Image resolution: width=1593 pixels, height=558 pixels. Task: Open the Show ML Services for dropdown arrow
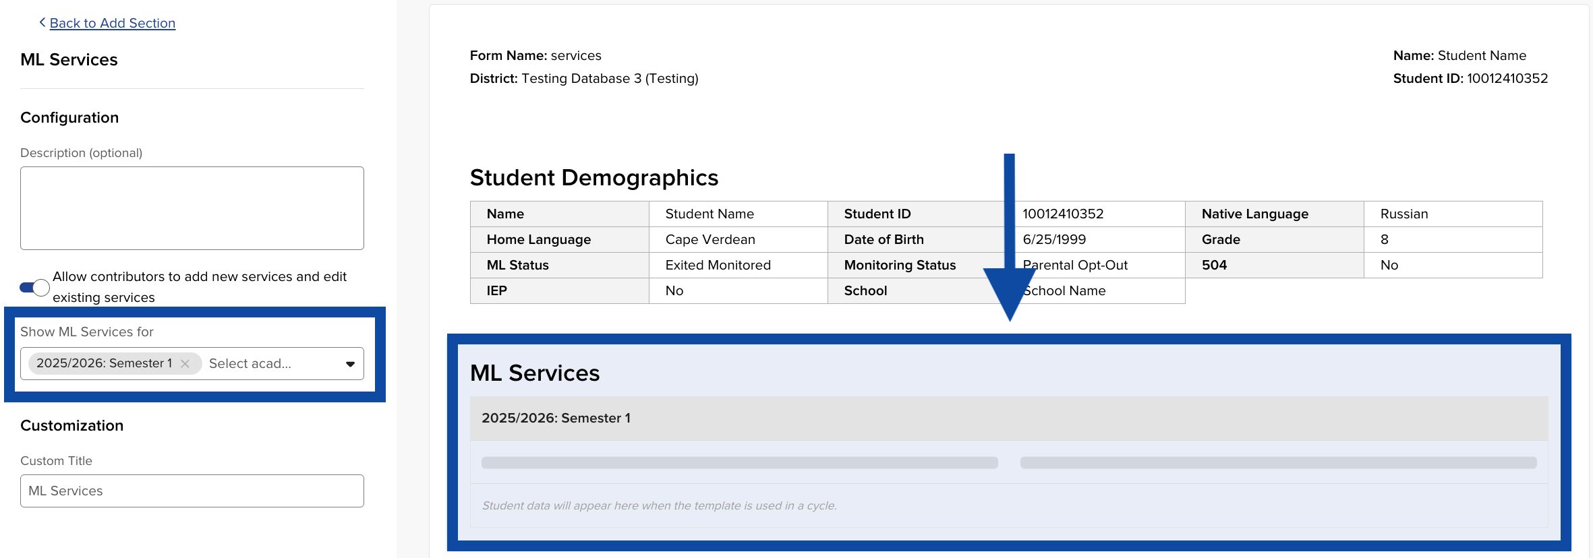tap(350, 364)
